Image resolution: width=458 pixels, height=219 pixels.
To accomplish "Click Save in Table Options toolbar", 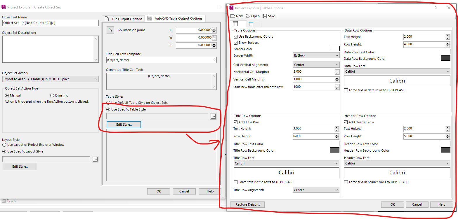I will (x=269, y=16).
